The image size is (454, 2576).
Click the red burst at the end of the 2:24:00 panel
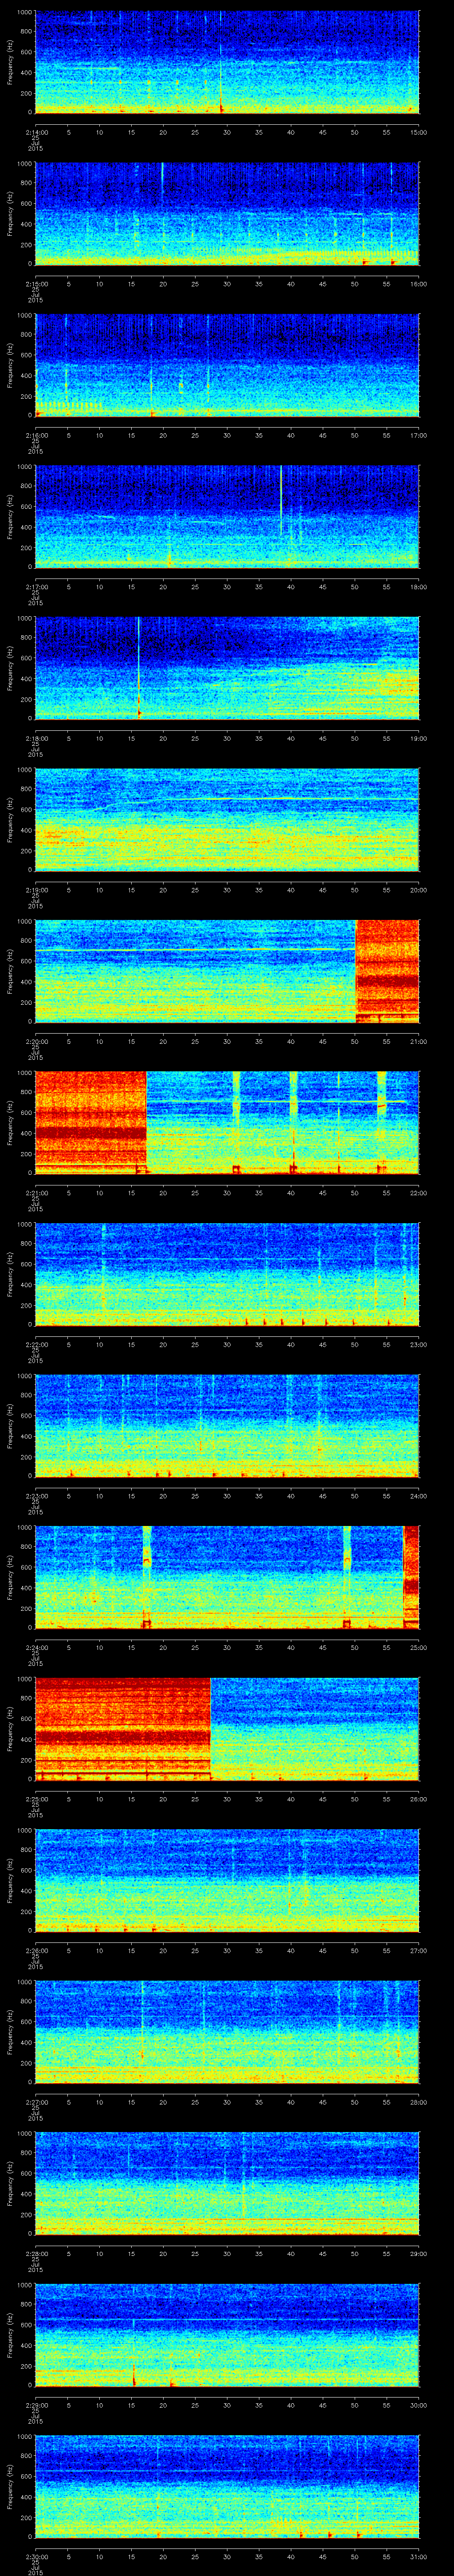pyautogui.click(x=411, y=1577)
